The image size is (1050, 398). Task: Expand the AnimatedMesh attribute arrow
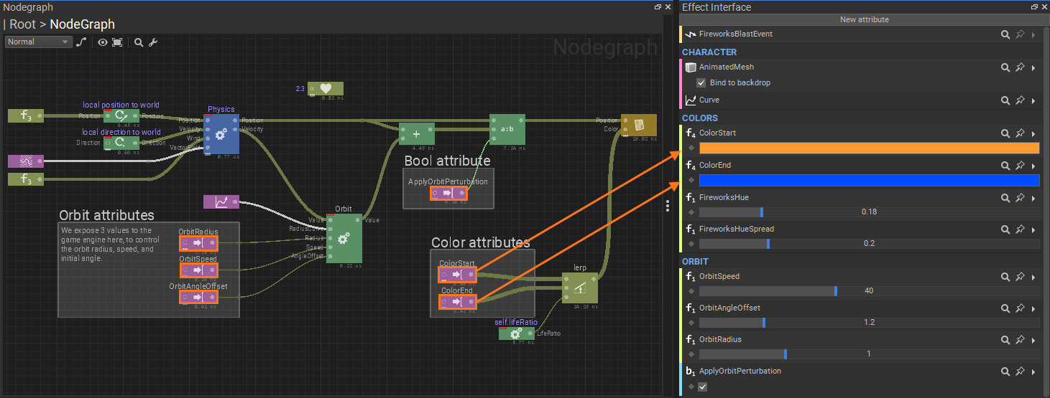coord(1033,67)
